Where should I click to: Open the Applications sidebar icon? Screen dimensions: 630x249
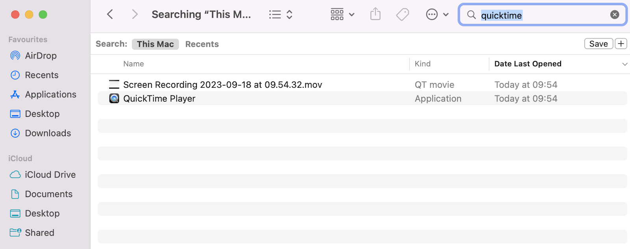(15, 94)
